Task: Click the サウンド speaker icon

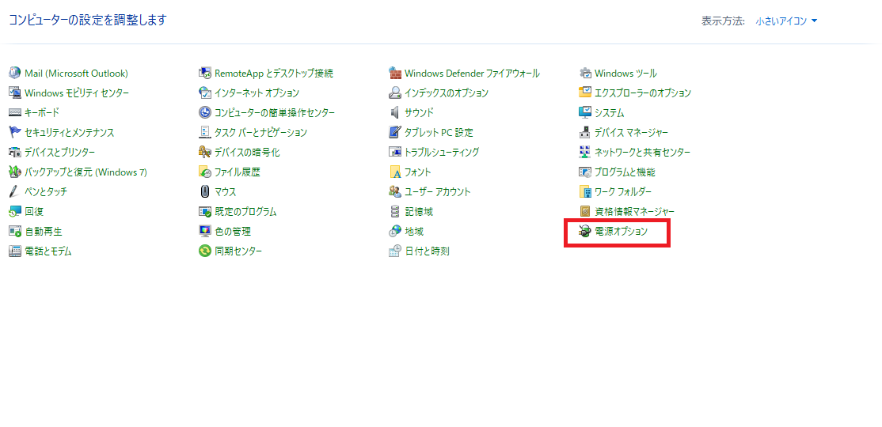Action: [x=395, y=113]
